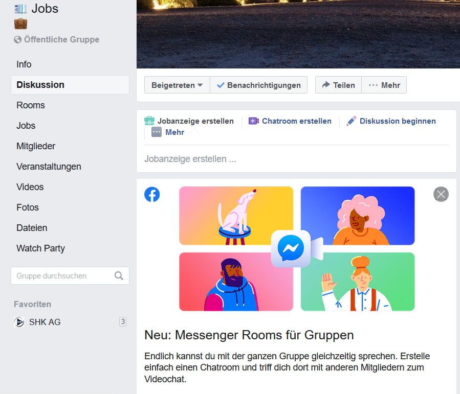This screenshot has height=394, width=460.
Task: Open Dateien in sidebar
Action: (x=32, y=228)
